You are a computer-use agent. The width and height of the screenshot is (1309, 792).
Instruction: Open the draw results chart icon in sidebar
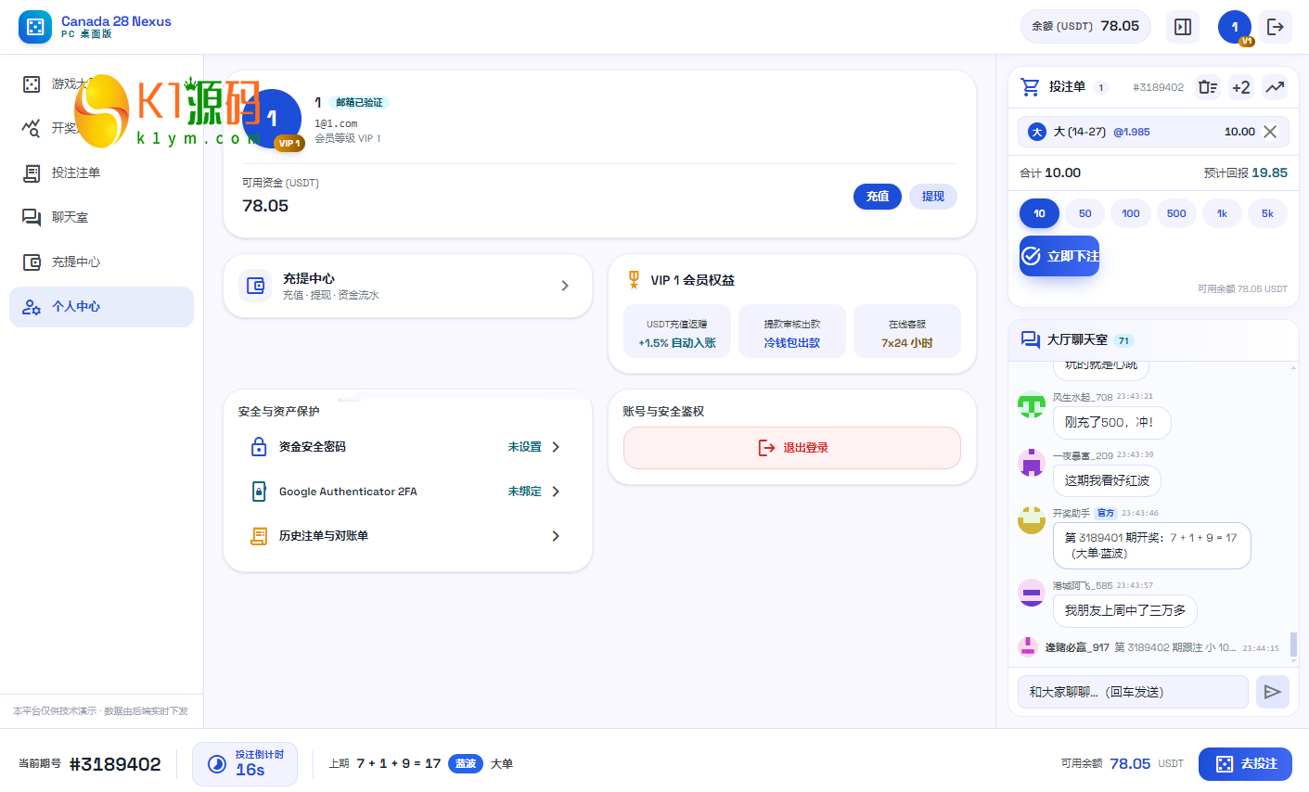coord(32,128)
